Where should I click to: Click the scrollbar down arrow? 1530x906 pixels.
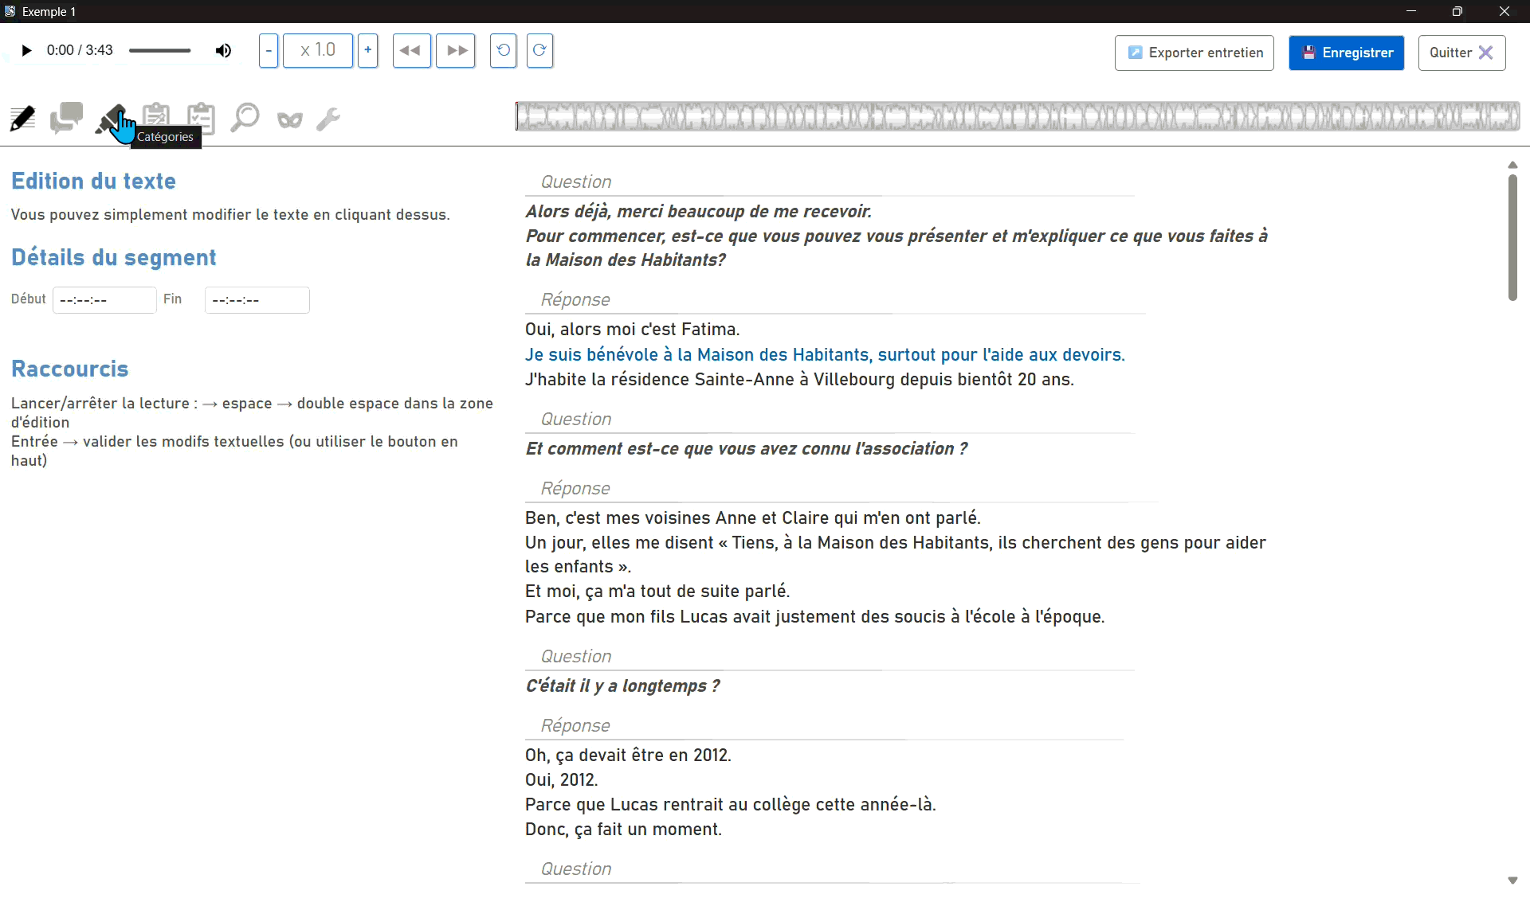pos(1512,881)
